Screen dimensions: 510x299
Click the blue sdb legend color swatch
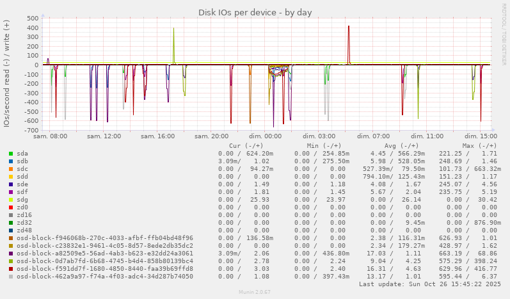11,161
